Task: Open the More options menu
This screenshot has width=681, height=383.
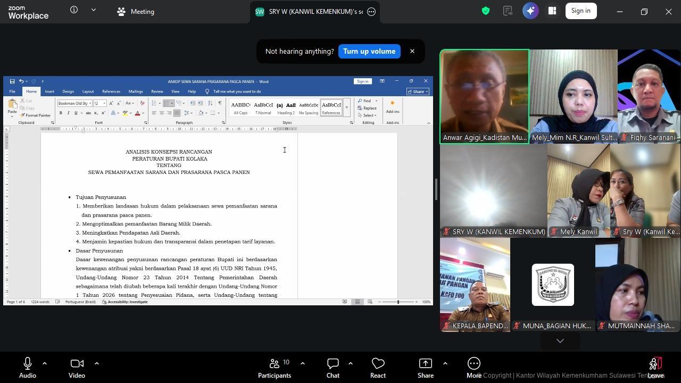Action: 474,368
